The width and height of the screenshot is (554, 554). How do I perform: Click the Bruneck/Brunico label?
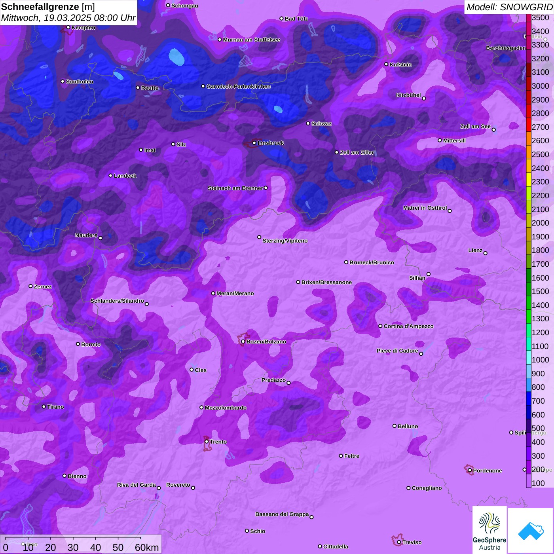point(372,262)
